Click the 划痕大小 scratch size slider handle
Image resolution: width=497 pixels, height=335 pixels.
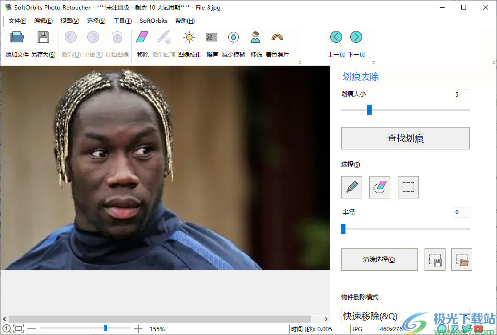369,109
